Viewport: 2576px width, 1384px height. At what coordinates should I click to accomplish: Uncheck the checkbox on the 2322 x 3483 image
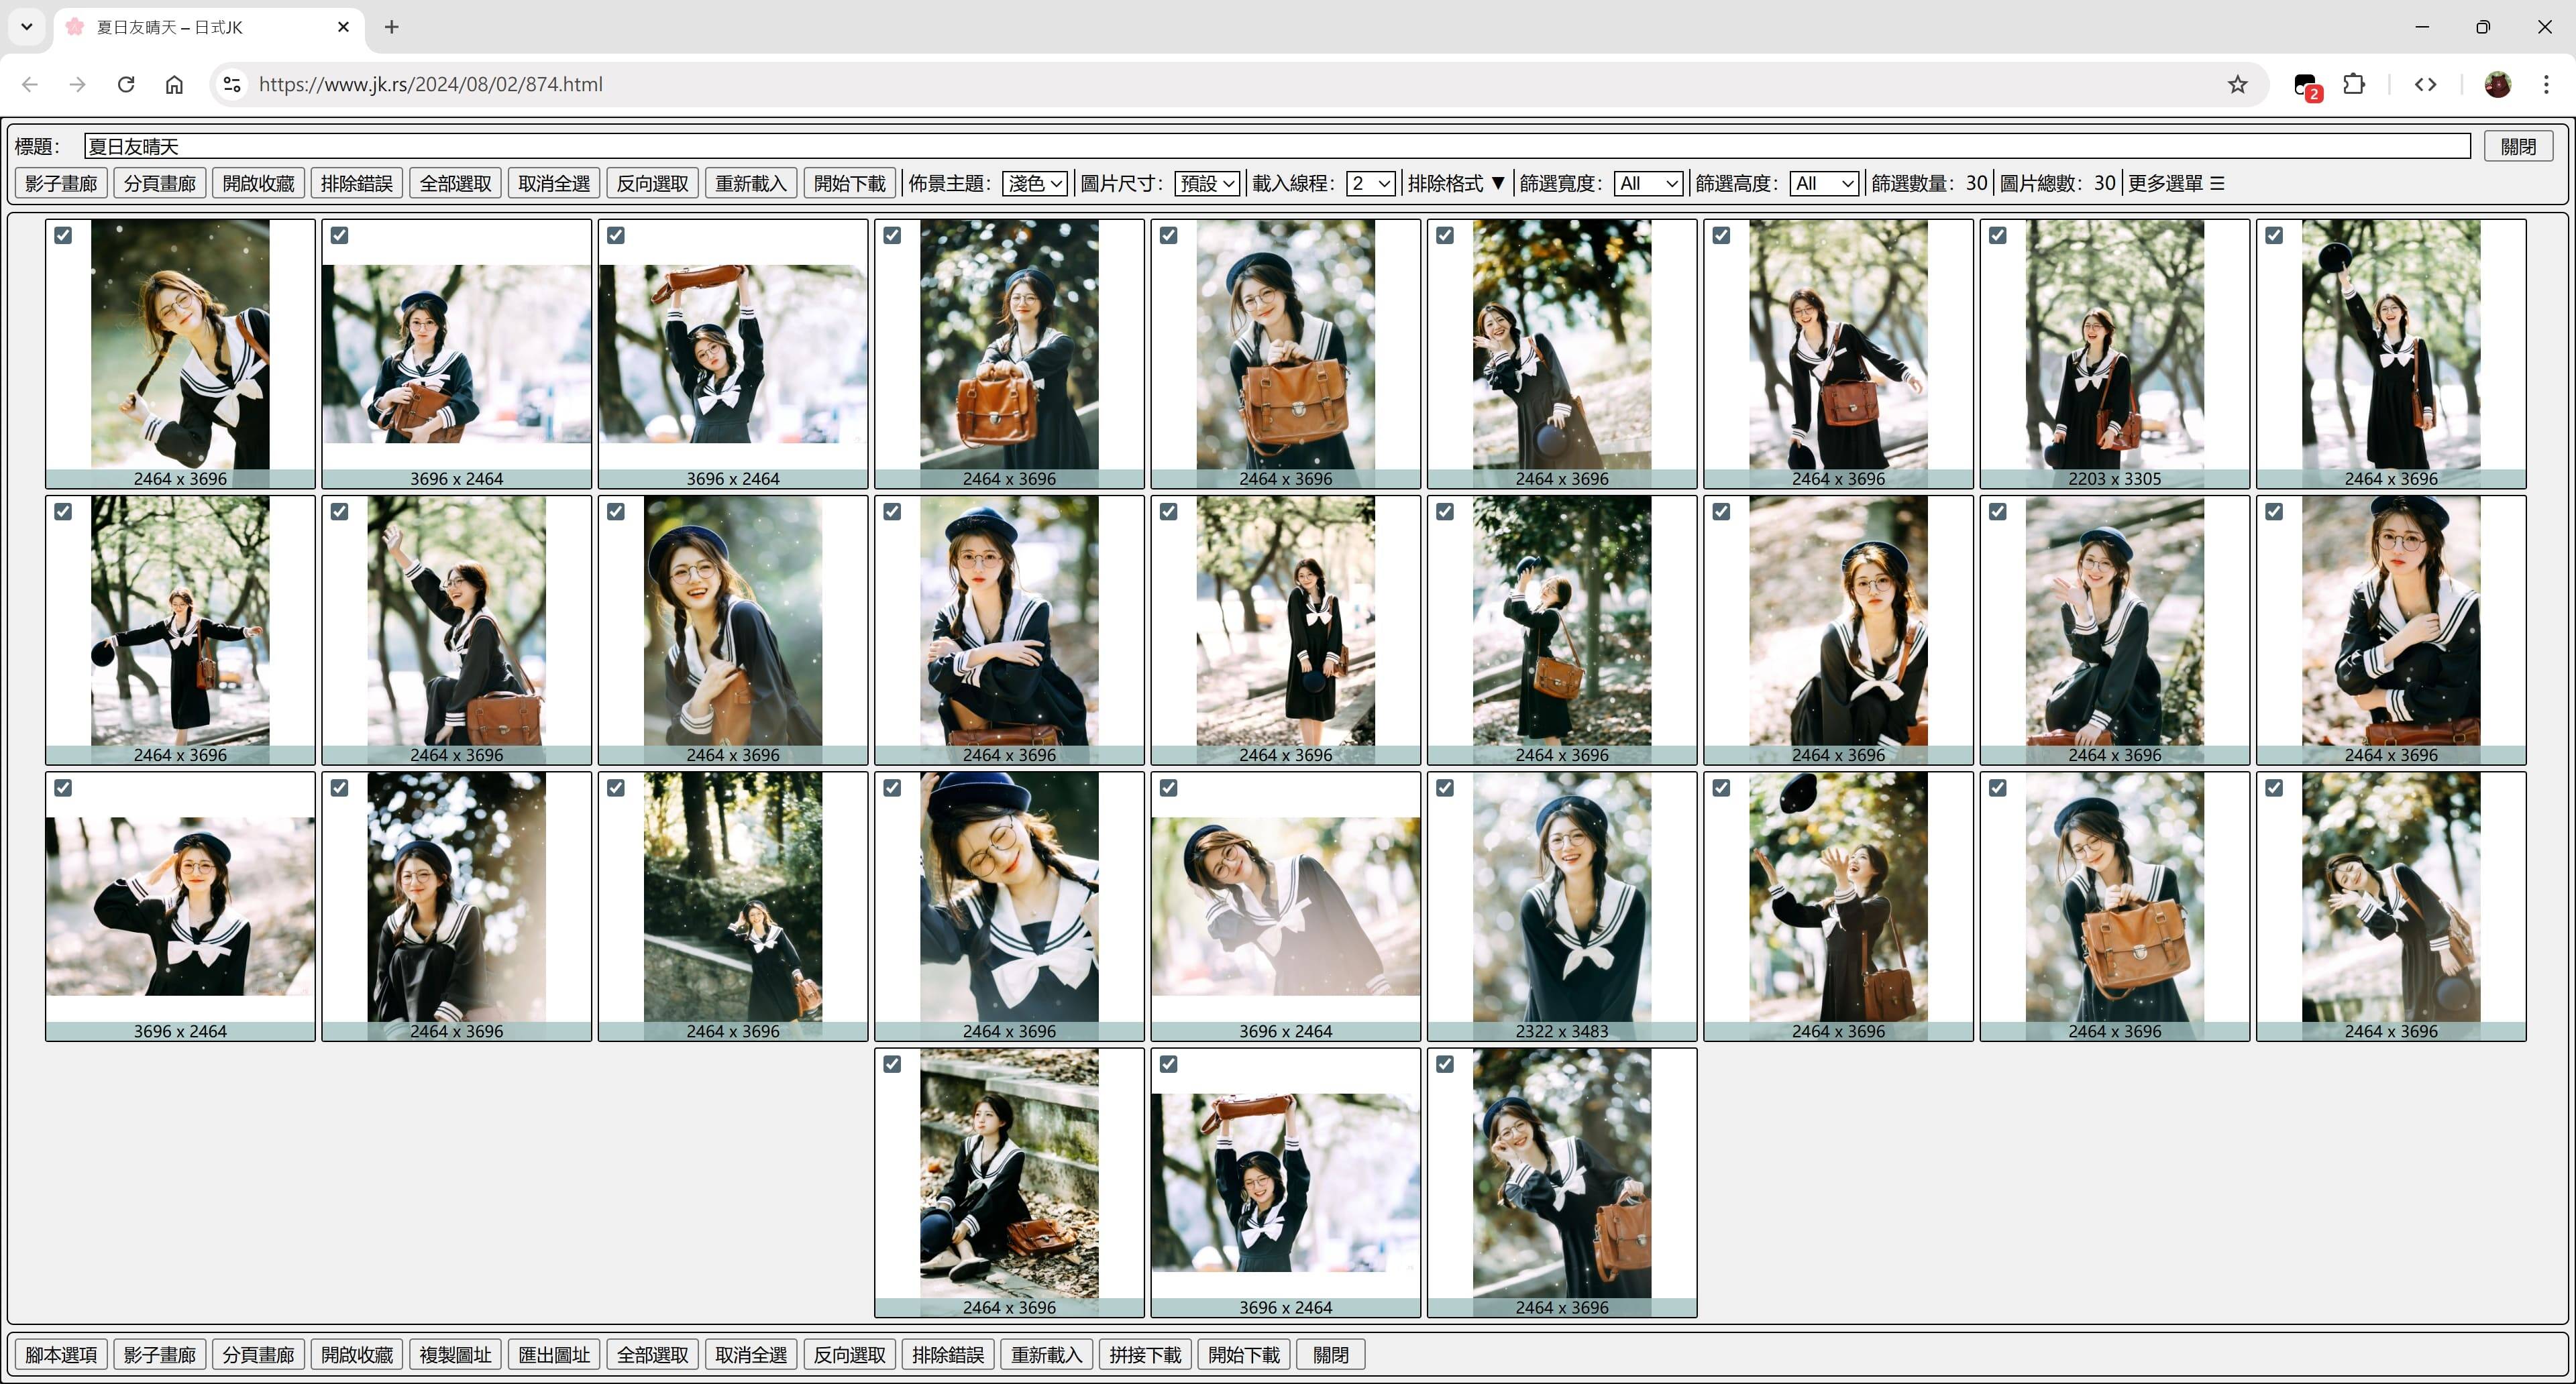pos(1444,787)
